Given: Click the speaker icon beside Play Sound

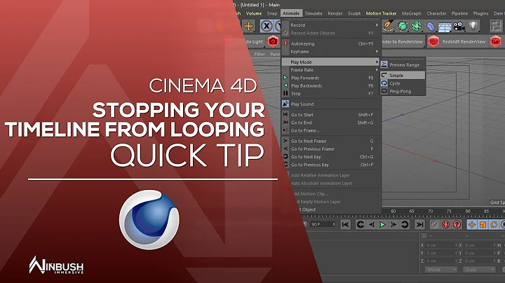Looking at the screenshot, I should [285, 104].
